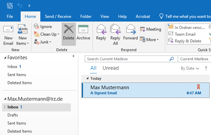Click Reply All button
Viewport: 211px width, 135px height.
click(x=115, y=35)
